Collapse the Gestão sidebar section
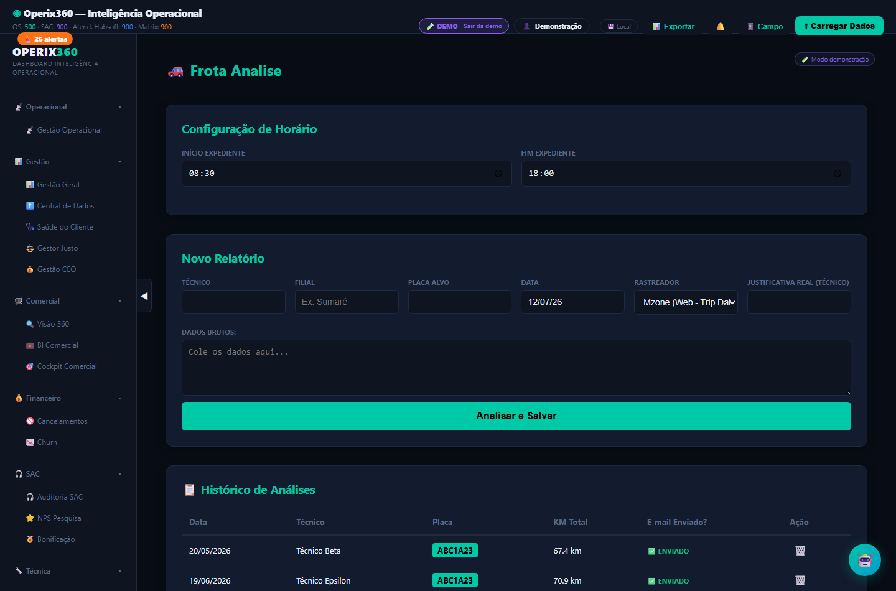 [x=68, y=162]
